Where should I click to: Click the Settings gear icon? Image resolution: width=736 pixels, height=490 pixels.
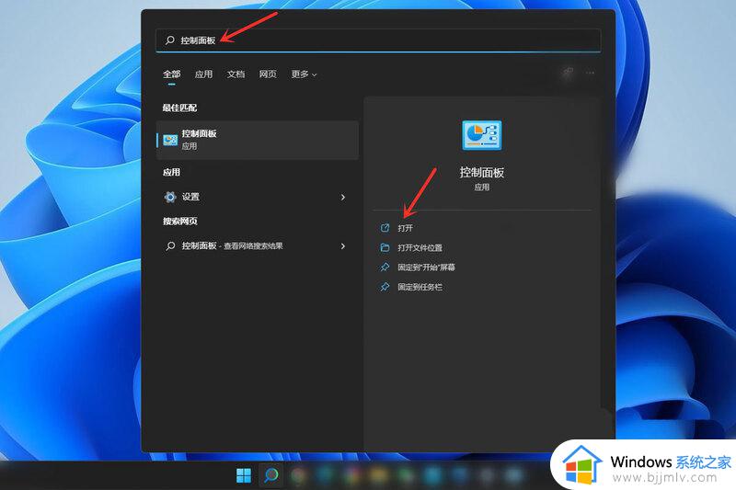tap(170, 197)
